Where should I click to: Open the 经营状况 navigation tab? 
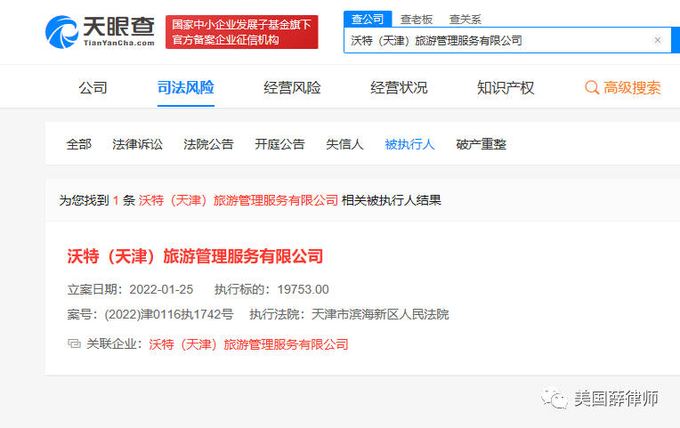pos(399,88)
